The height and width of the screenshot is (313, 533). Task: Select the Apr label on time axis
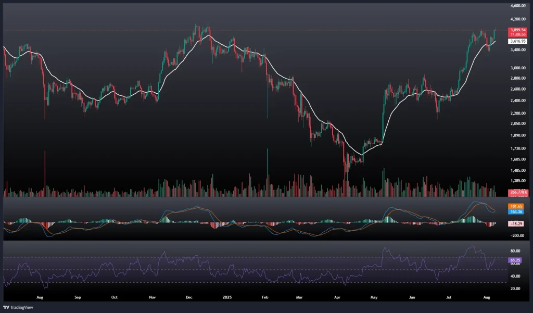pyautogui.click(x=338, y=298)
